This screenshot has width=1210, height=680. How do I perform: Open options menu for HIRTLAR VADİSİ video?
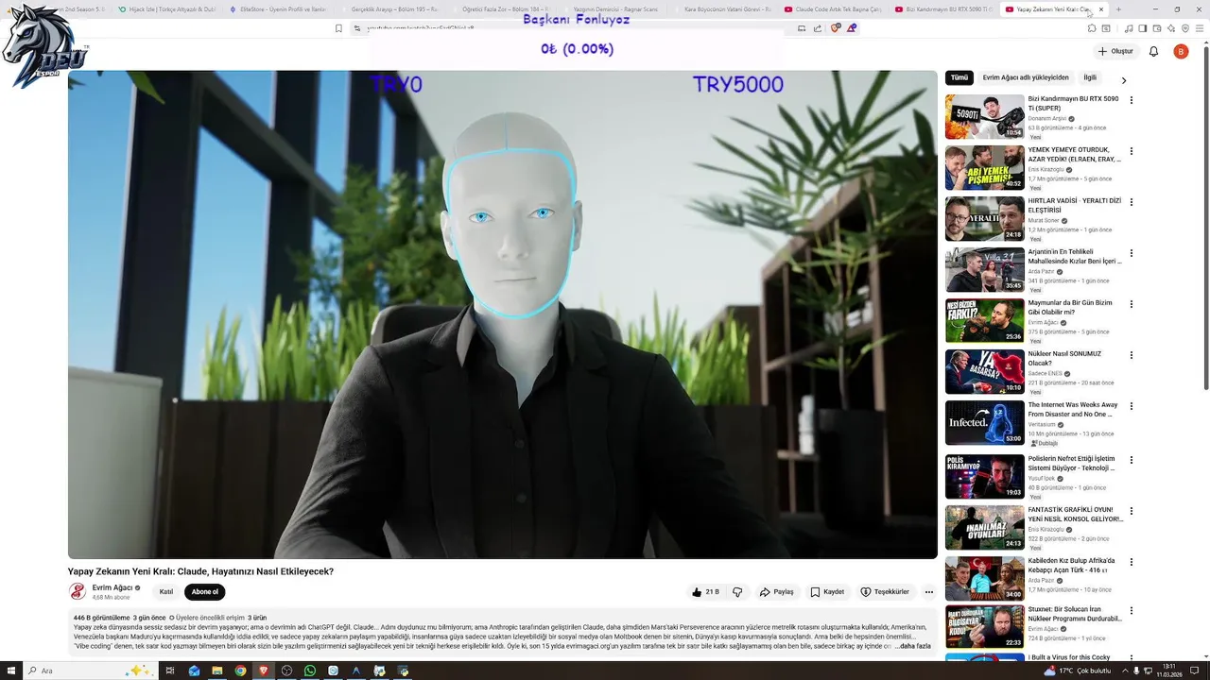click(x=1132, y=202)
